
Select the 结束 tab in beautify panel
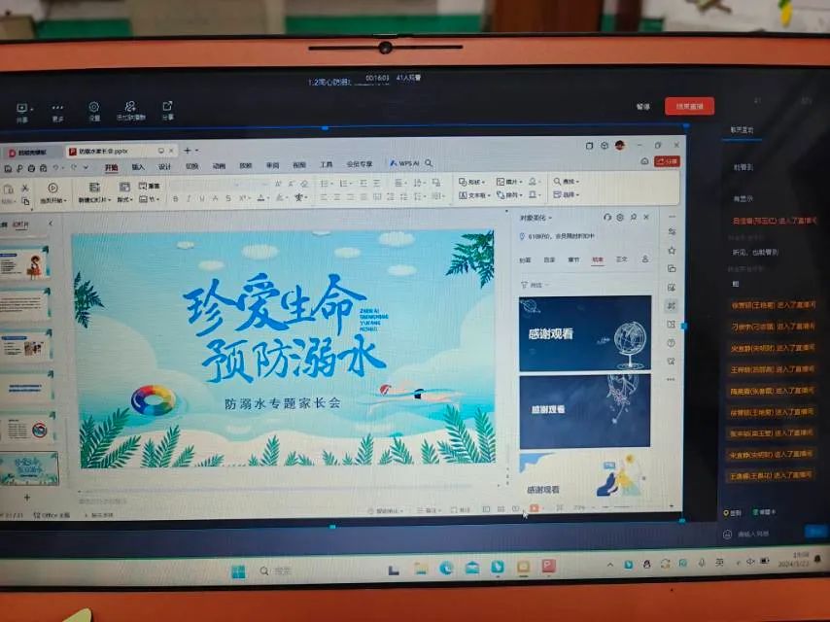point(598,259)
